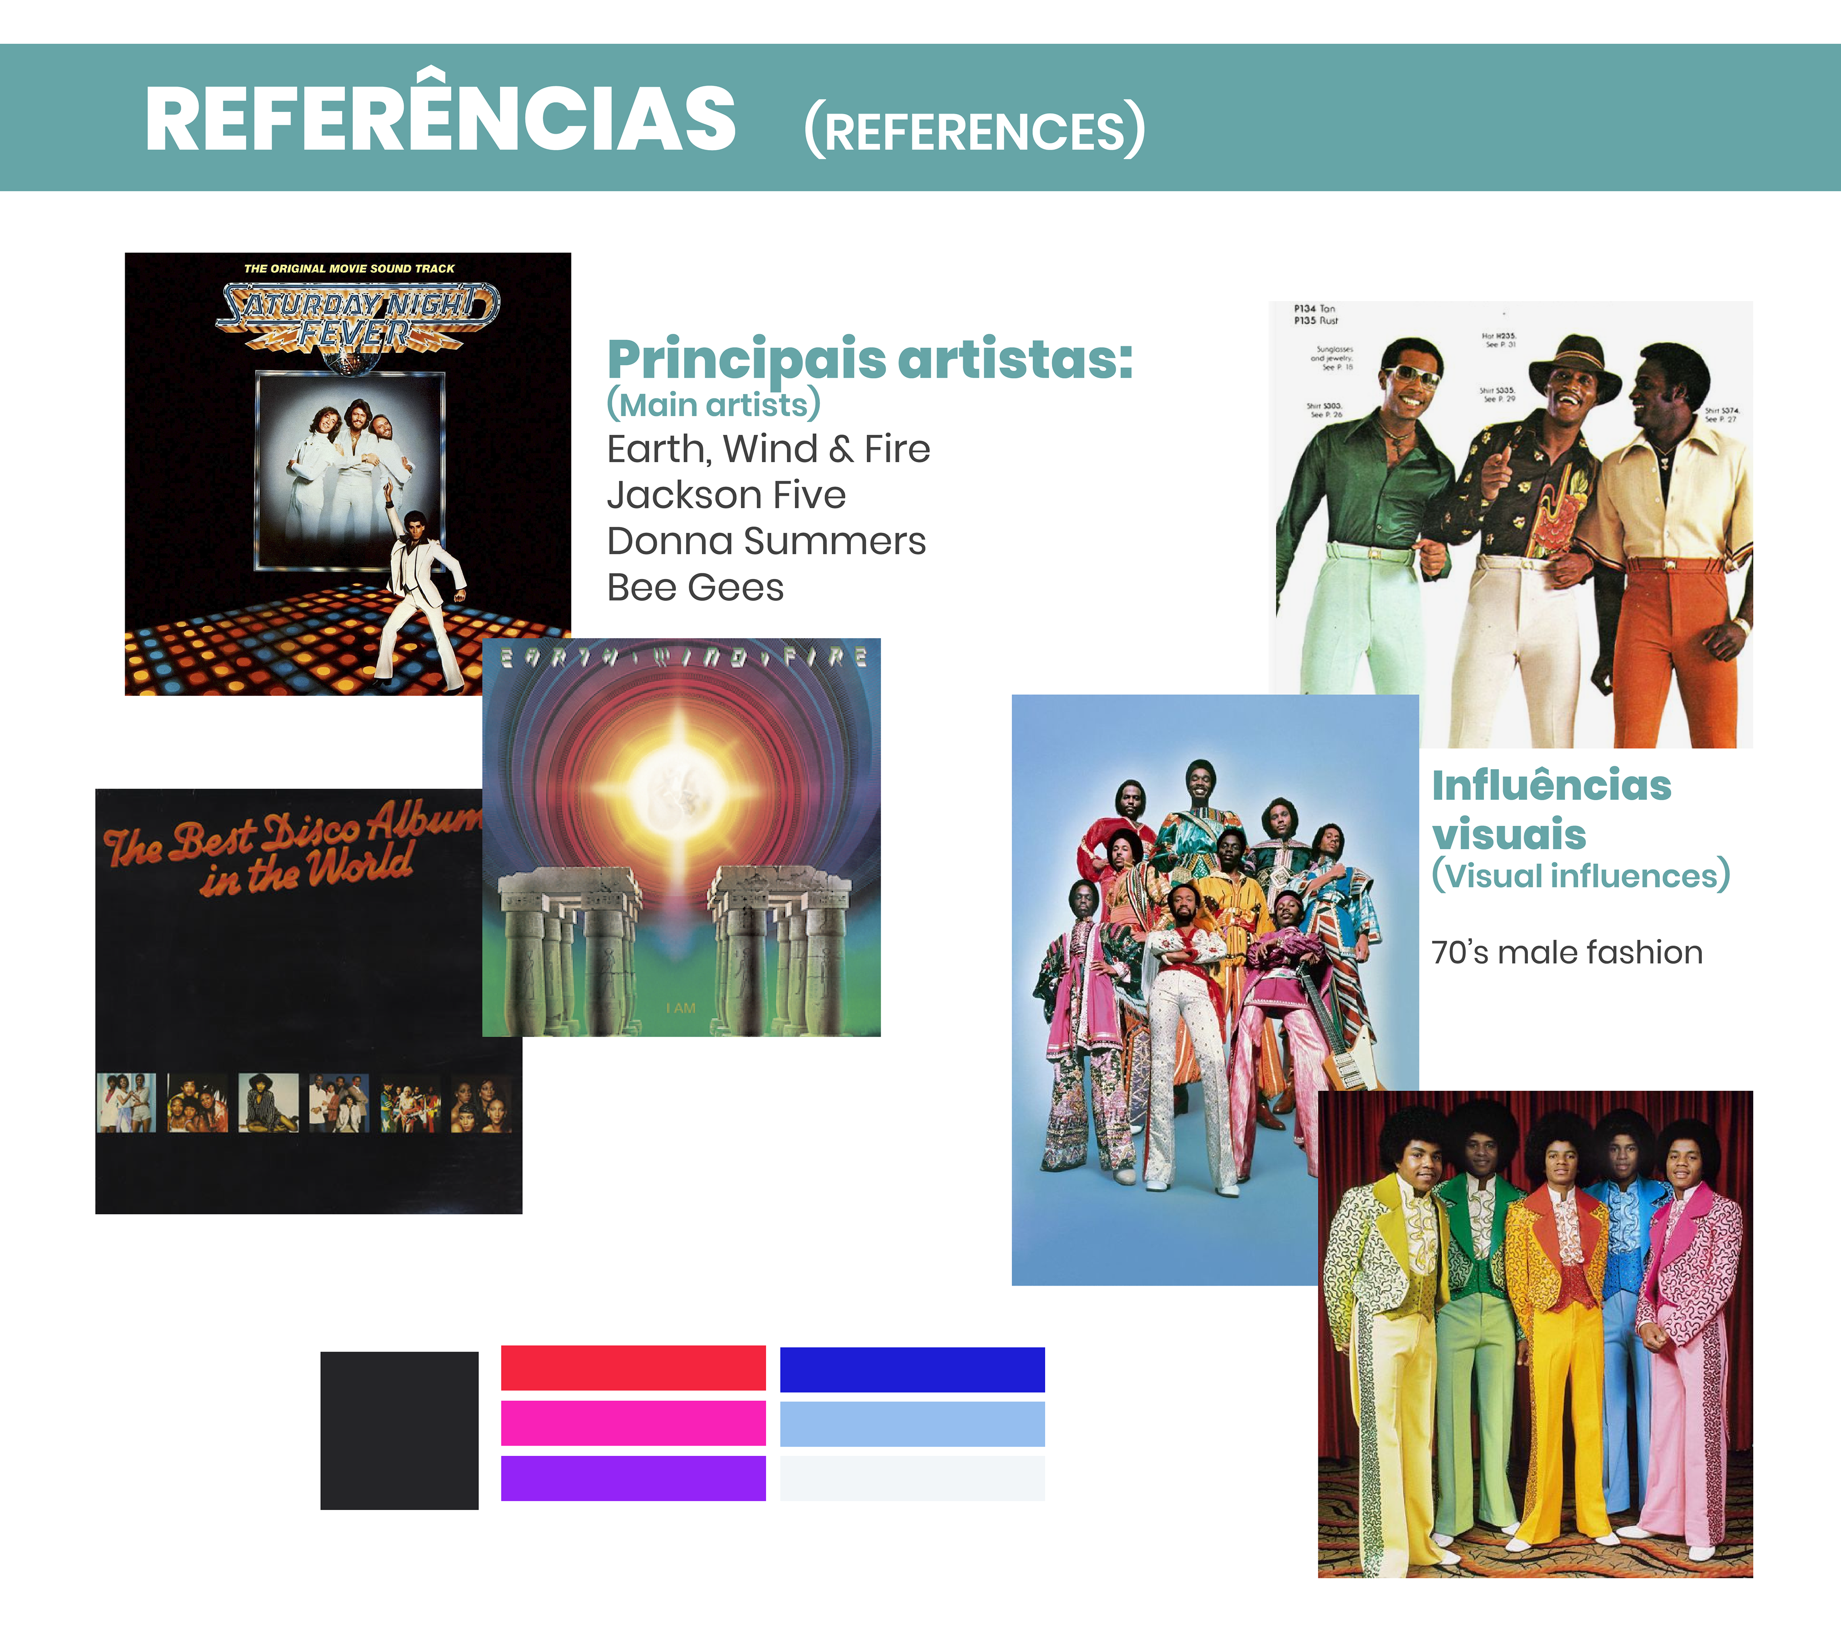Select the off-white color swatch
The image size is (1841, 1651).
pyautogui.click(x=912, y=1479)
